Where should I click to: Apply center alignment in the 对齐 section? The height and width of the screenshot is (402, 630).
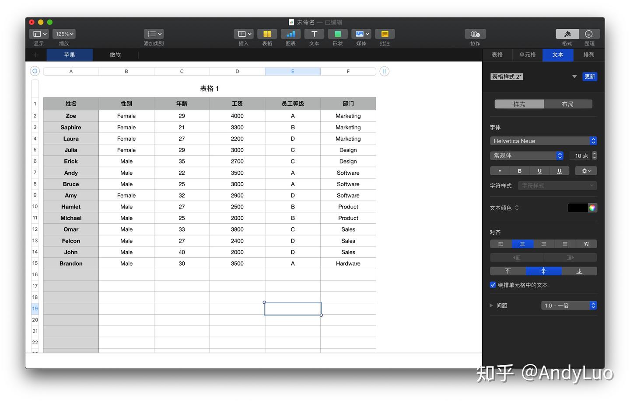pos(522,244)
